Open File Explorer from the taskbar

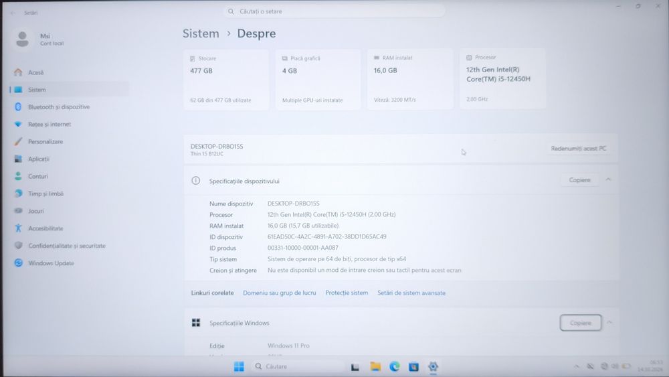pyautogui.click(x=375, y=366)
